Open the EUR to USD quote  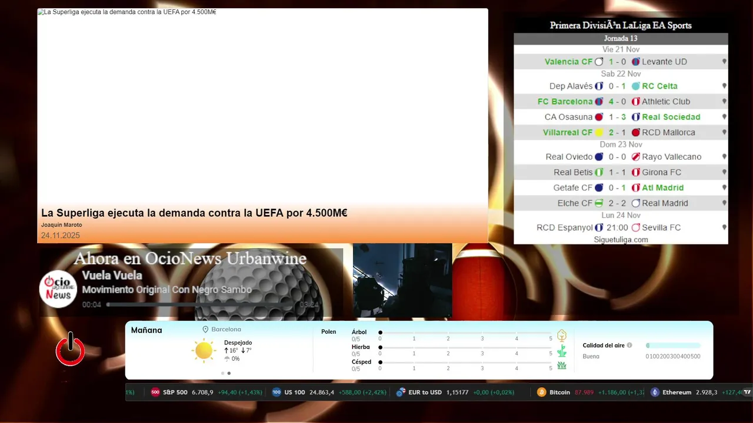(x=455, y=392)
